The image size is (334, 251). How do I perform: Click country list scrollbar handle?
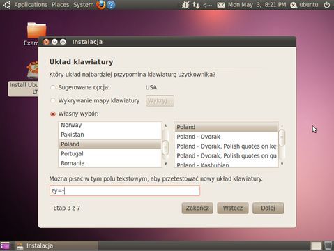(x=165, y=148)
